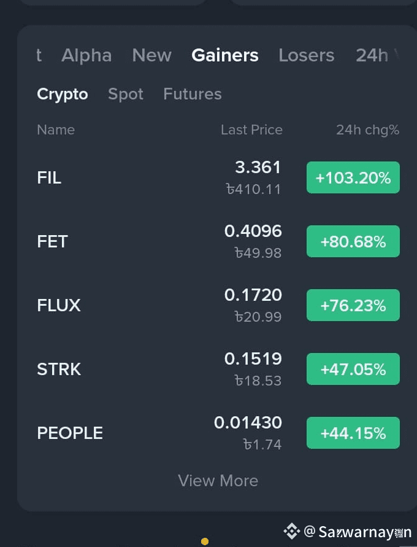Select the STRK coin entry
The width and height of the screenshot is (417, 547).
pyautogui.click(x=218, y=369)
